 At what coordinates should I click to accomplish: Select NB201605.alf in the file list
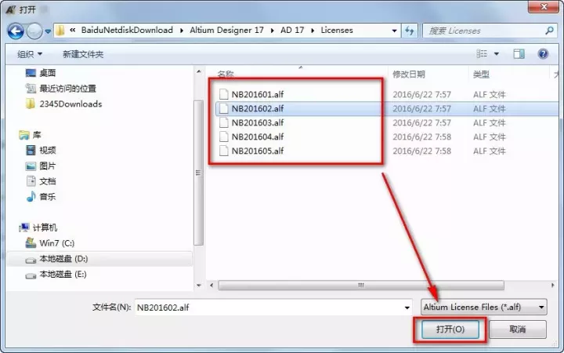257,151
